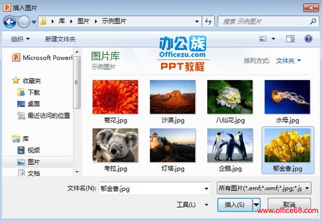Refresh the folder with the refresh icon
The image size is (322, 221).
208,21
